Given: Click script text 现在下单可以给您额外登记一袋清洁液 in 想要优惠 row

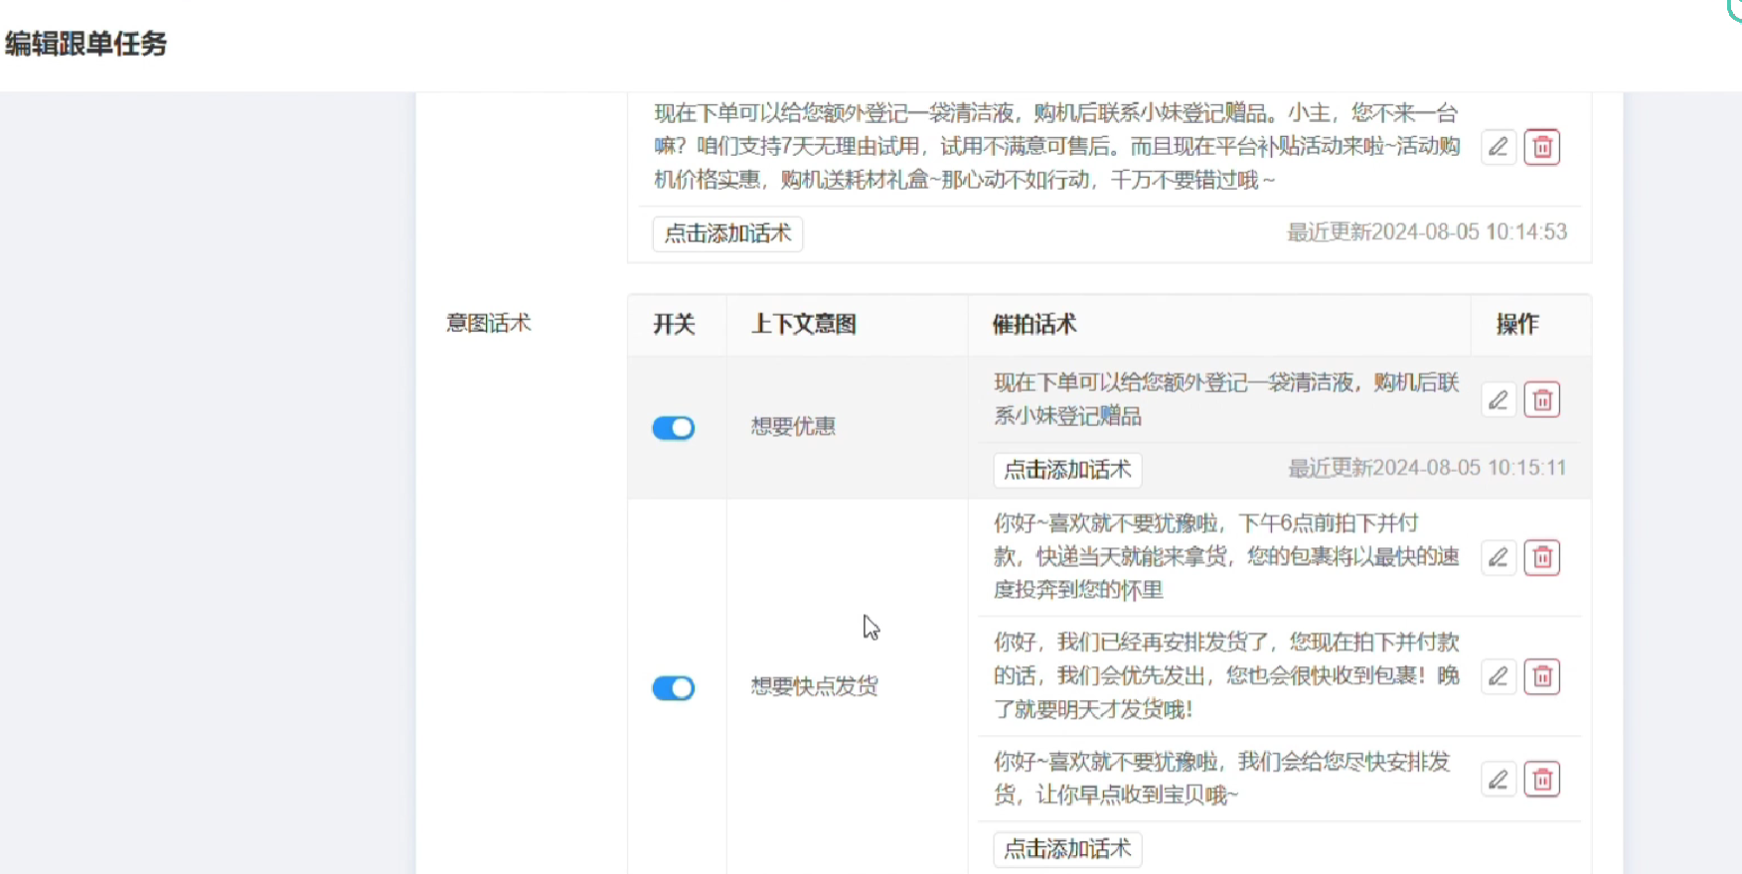Looking at the screenshot, I should point(1226,399).
